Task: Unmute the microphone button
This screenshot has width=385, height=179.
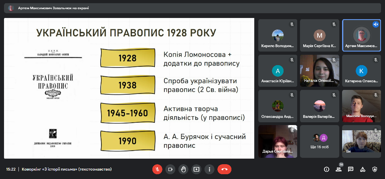Action: [157, 169]
